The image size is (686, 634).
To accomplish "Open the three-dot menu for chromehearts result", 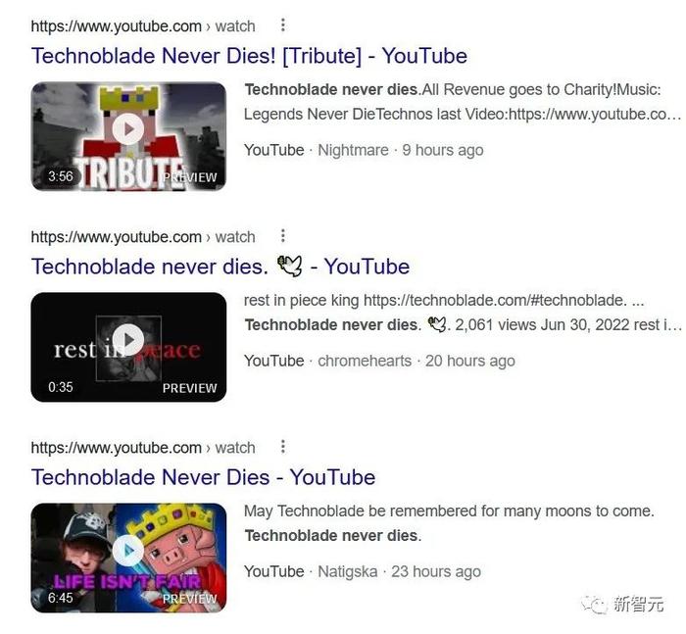I will (x=283, y=236).
